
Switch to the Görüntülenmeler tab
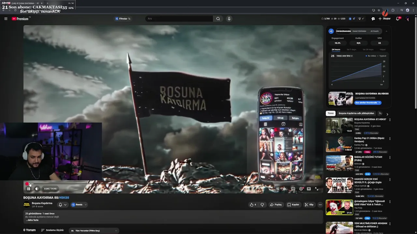343,31
